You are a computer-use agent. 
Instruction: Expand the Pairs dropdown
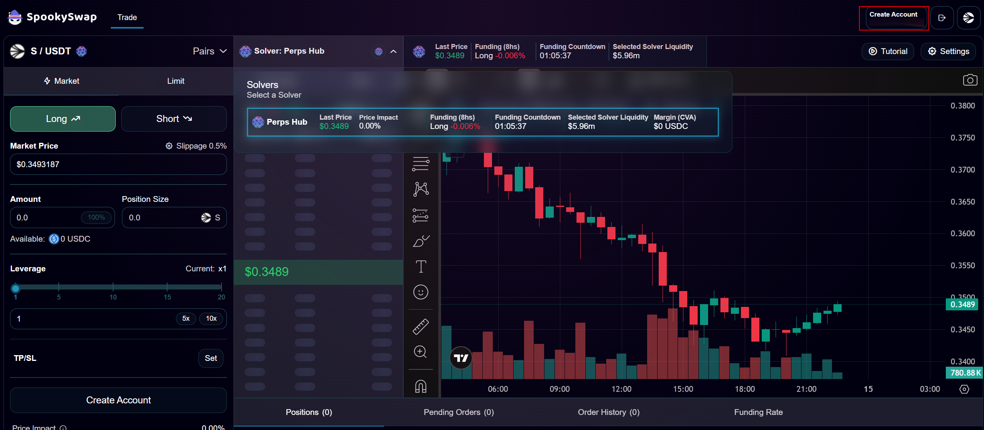[210, 51]
